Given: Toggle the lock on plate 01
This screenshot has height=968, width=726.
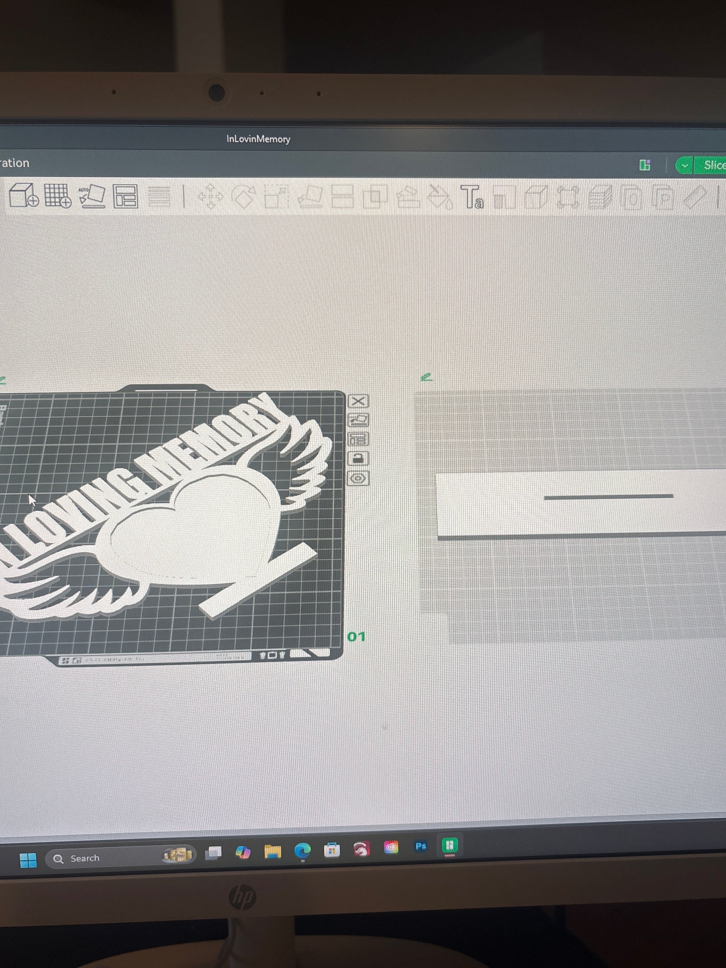Looking at the screenshot, I should pyautogui.click(x=358, y=459).
